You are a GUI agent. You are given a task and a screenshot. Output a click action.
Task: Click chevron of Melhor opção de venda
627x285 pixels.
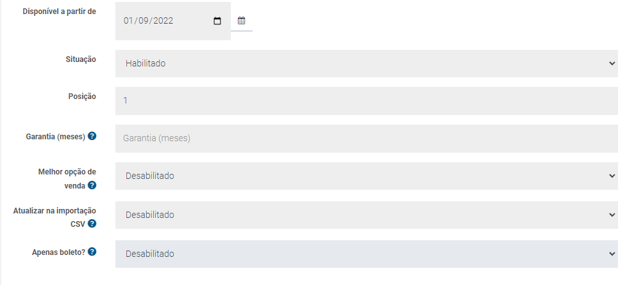(612, 176)
